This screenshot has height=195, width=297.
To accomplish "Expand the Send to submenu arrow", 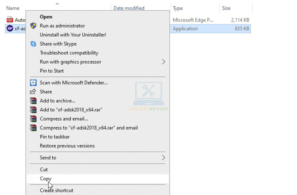I will tap(163, 158).
